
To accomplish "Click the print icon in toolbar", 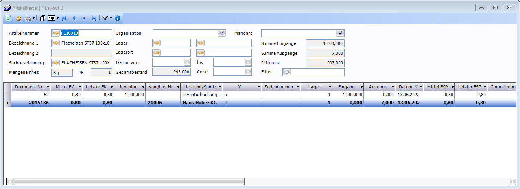I will tap(27, 18).
